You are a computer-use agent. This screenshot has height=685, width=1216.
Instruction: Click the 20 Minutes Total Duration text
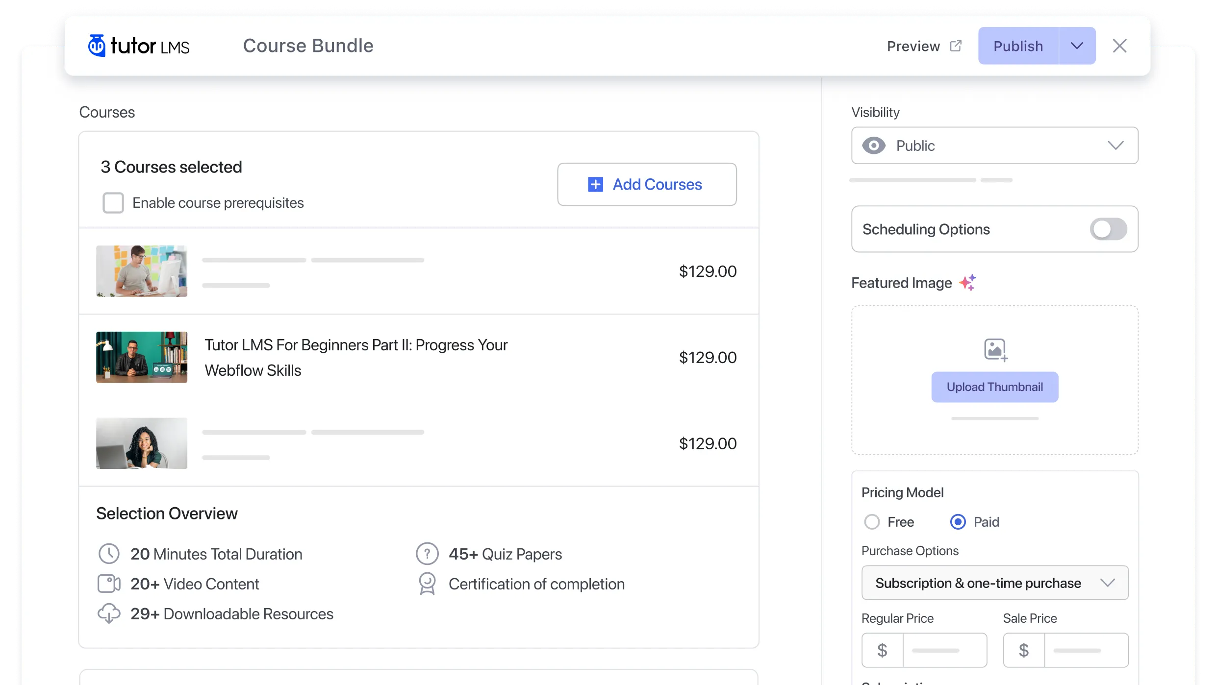(x=216, y=554)
